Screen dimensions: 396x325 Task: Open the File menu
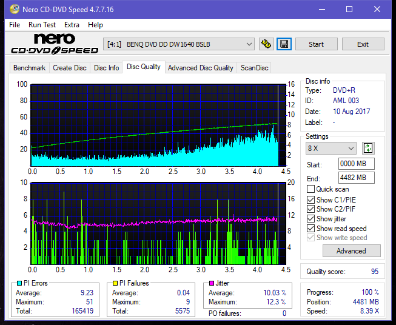(x=15, y=25)
